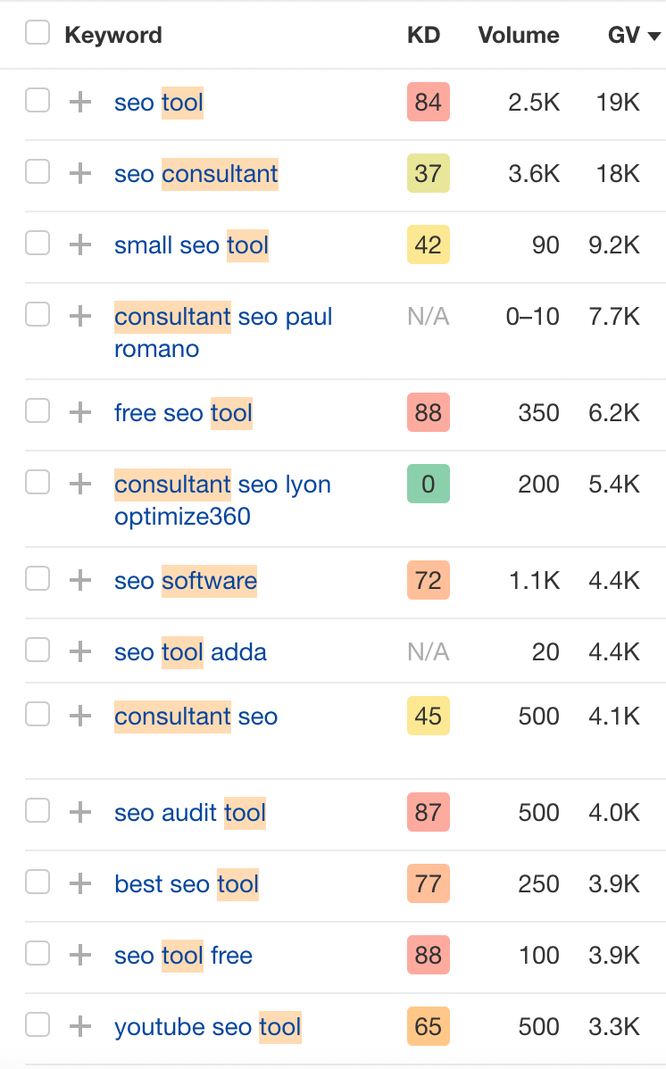Click the plus icon for 'free seo tool'
The image size is (666, 1069).
(79, 411)
